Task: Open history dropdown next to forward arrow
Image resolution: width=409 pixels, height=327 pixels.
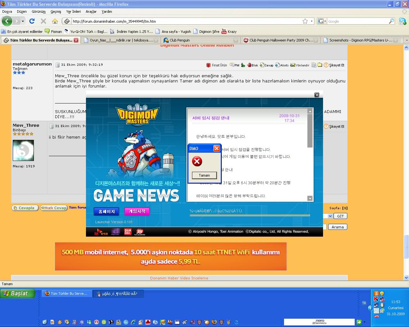Action: click(x=23, y=21)
